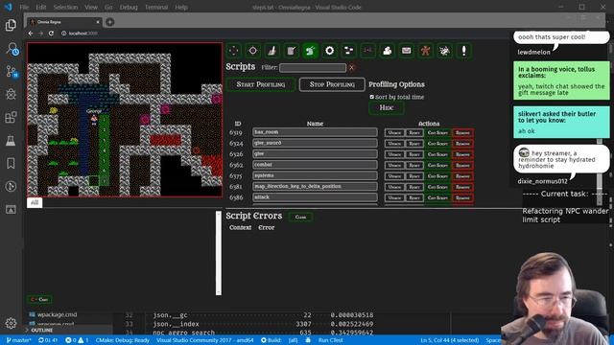Click the chat Clear button below map

click(39, 300)
